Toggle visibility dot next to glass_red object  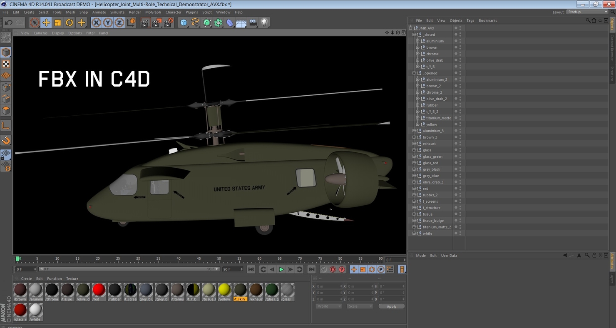click(455, 162)
